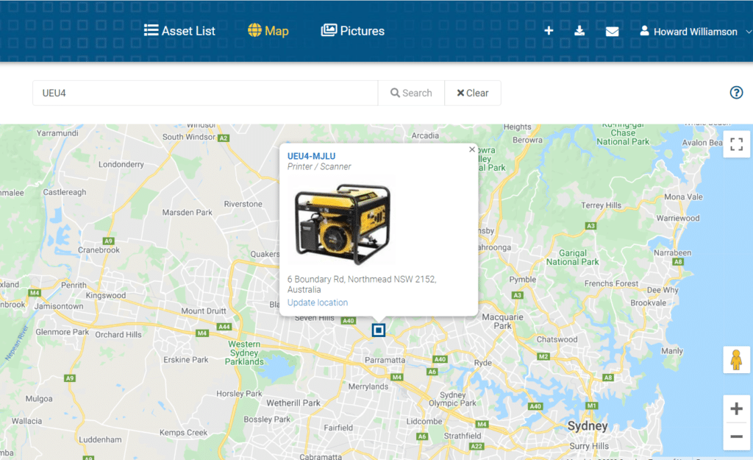Viewport: 753px width, 460px height.
Task: Click the download icon in header
Action: coord(579,31)
